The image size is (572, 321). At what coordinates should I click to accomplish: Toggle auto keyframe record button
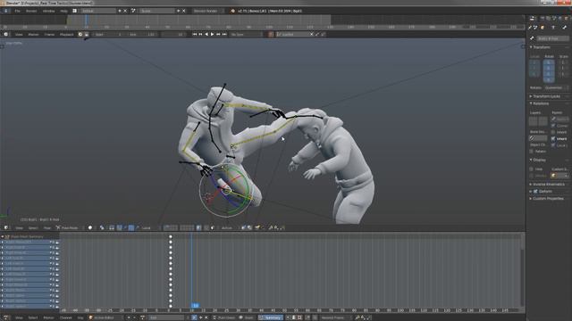pos(271,34)
